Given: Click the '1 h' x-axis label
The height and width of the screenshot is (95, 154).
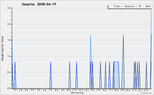Looking at the screenshot, I should click(x=15, y=90).
